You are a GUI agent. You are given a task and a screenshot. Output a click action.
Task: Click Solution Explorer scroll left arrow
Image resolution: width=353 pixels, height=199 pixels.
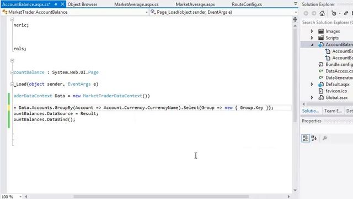[x=303, y=104]
